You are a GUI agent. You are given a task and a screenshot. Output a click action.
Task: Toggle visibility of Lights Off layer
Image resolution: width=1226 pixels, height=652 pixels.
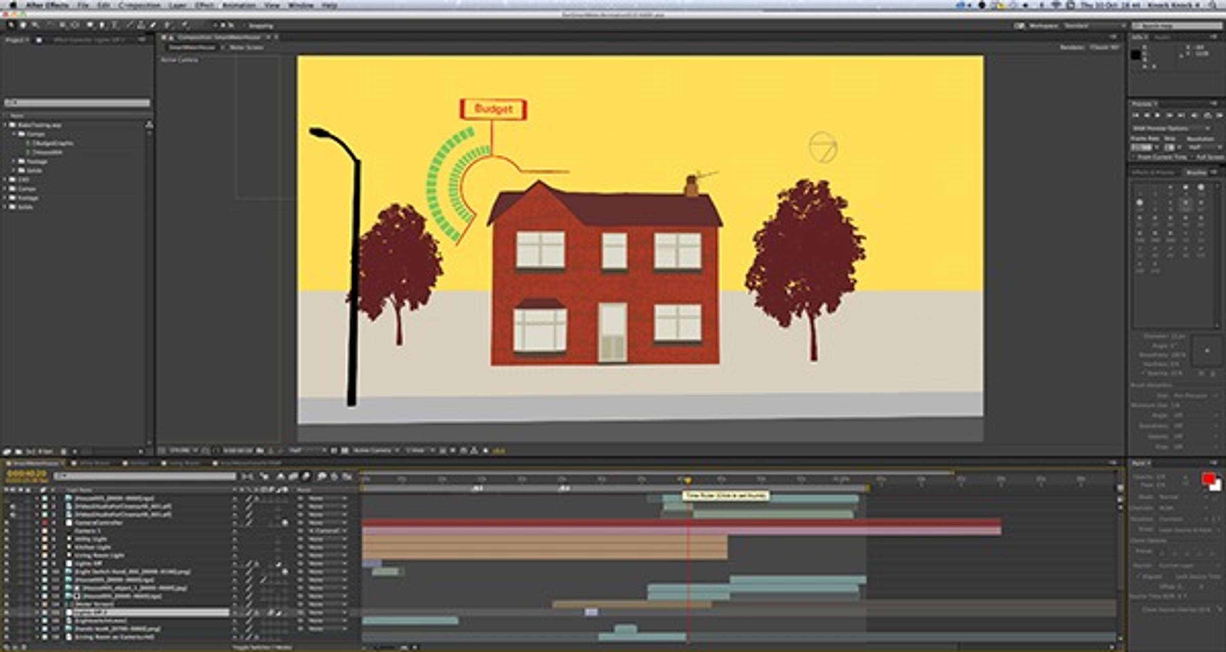7,563
